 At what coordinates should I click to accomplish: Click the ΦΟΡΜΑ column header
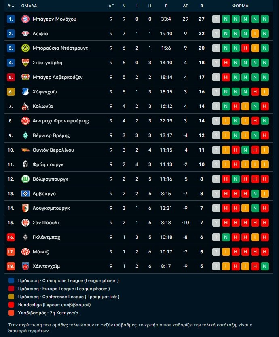click(x=240, y=6)
